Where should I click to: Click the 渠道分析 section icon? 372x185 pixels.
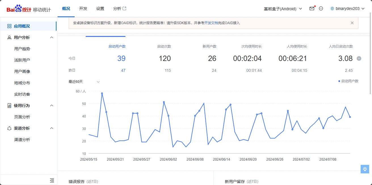tap(9, 128)
